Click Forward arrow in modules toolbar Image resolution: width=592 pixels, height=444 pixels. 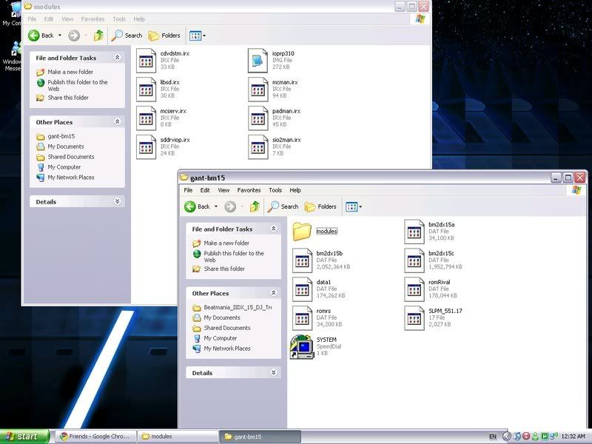click(73, 36)
